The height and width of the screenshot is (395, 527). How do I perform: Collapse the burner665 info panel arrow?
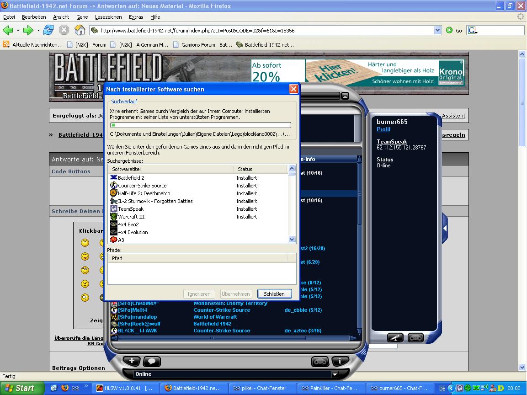tap(445, 229)
